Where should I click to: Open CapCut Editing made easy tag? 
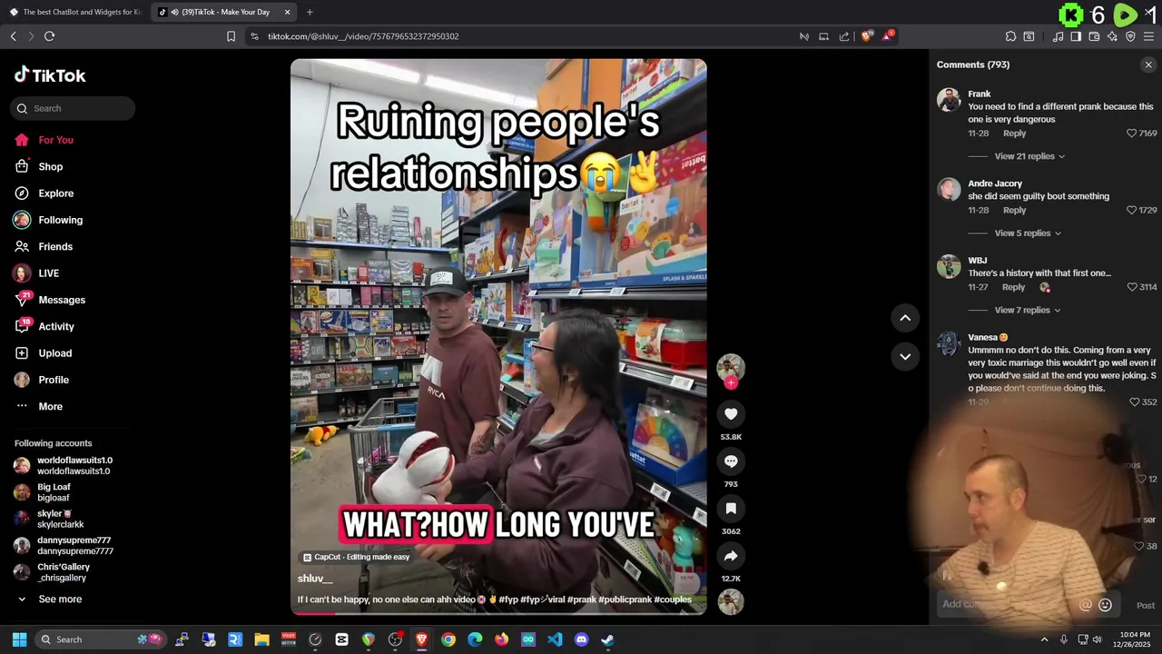[357, 557]
